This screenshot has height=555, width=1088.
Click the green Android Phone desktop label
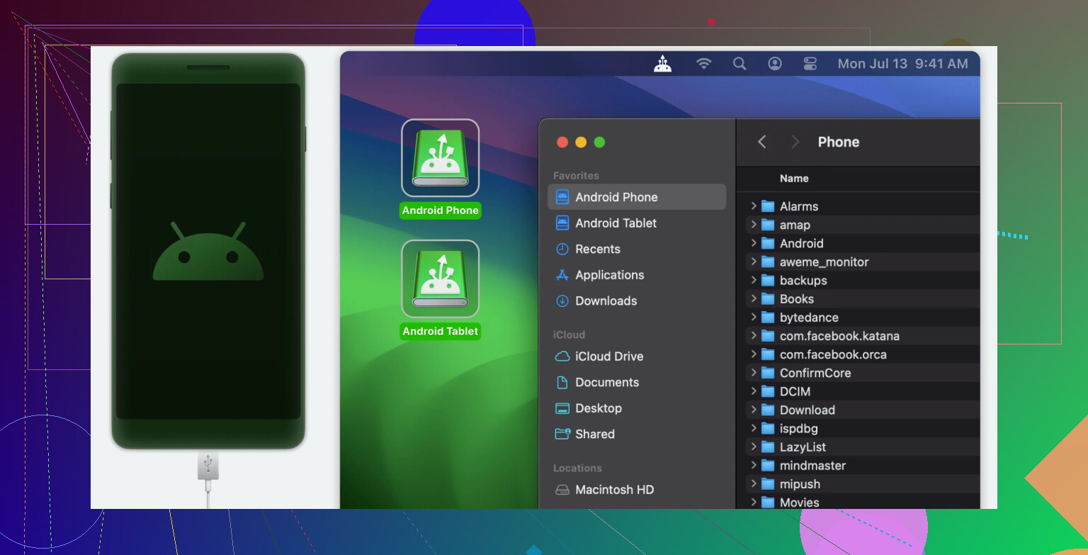pos(440,211)
